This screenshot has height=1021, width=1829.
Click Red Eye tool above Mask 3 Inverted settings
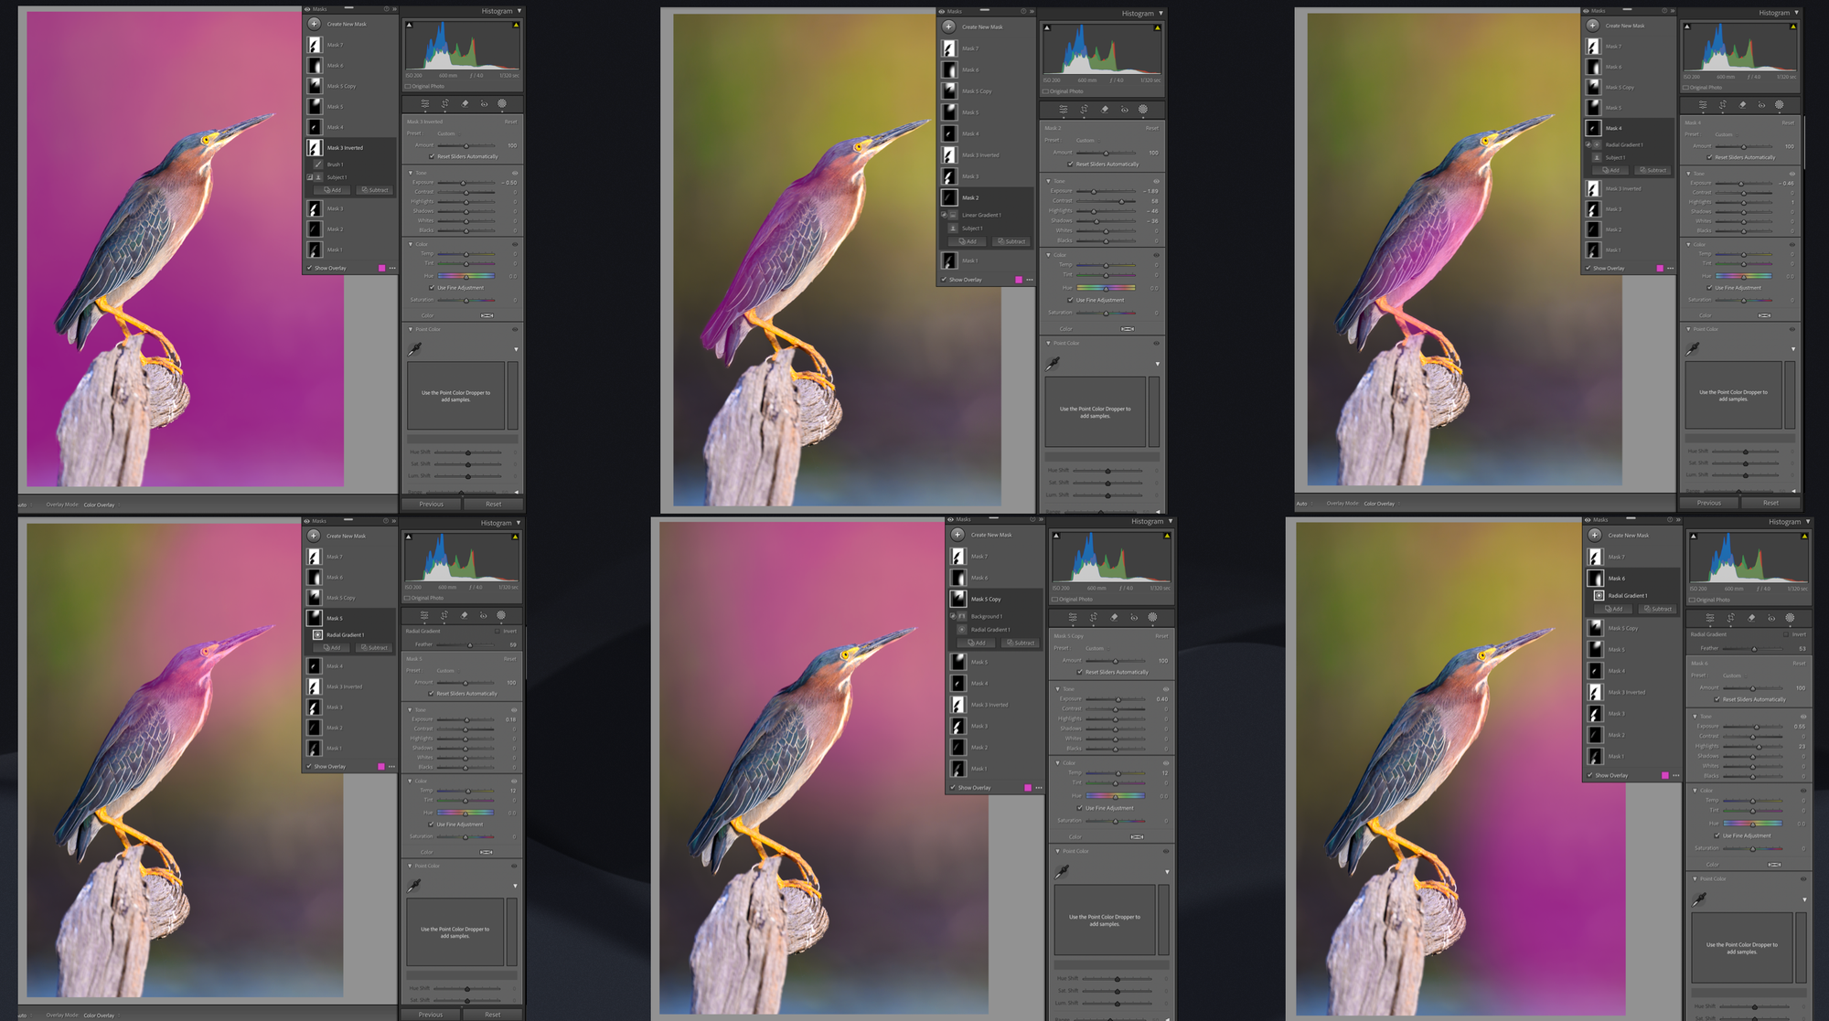(x=484, y=104)
